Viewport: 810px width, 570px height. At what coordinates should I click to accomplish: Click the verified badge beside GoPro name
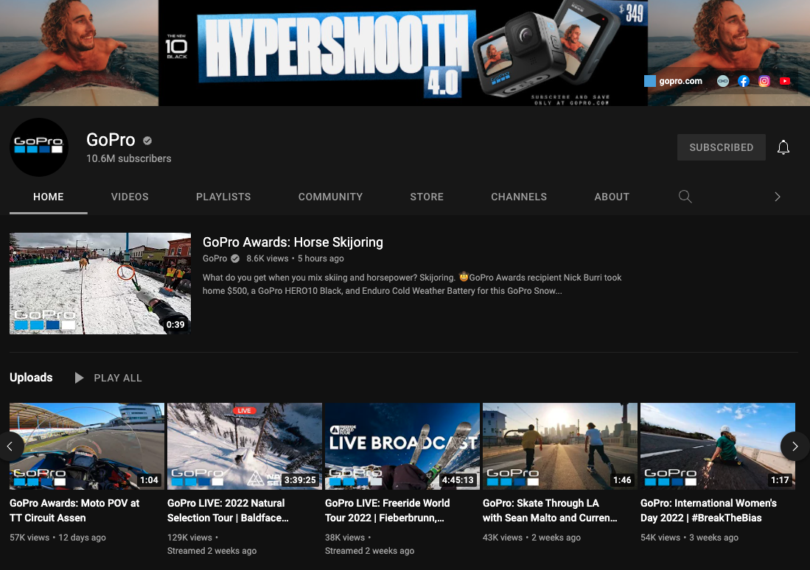click(147, 141)
